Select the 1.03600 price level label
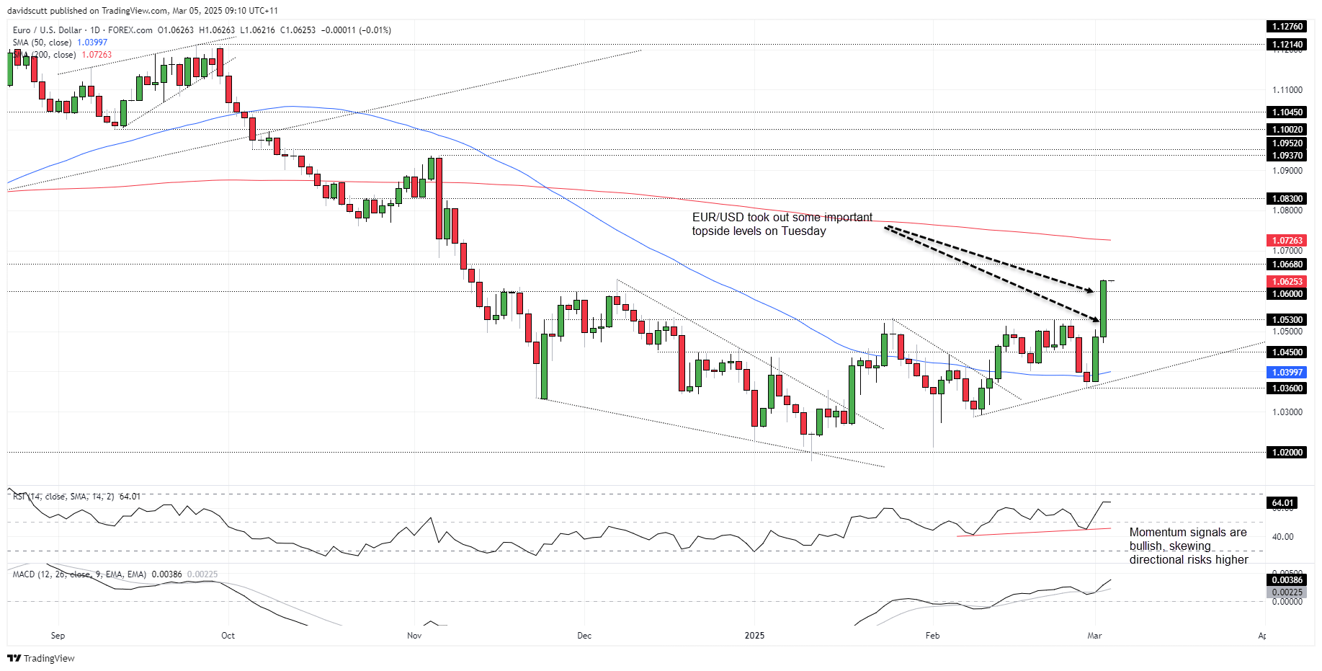The width and height of the screenshot is (1322, 671). (1287, 388)
